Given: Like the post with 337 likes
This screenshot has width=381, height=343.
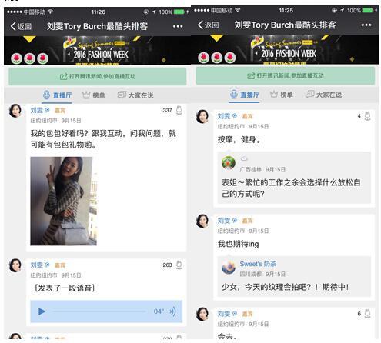Looking at the screenshot, I should (x=179, y=110).
